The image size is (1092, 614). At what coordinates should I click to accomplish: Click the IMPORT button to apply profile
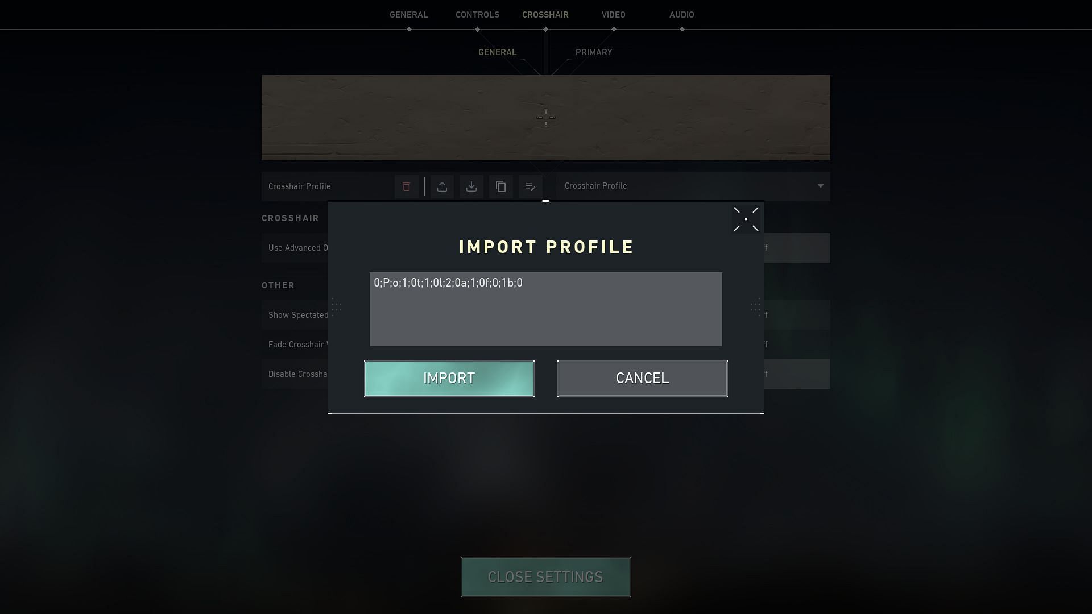(x=449, y=378)
